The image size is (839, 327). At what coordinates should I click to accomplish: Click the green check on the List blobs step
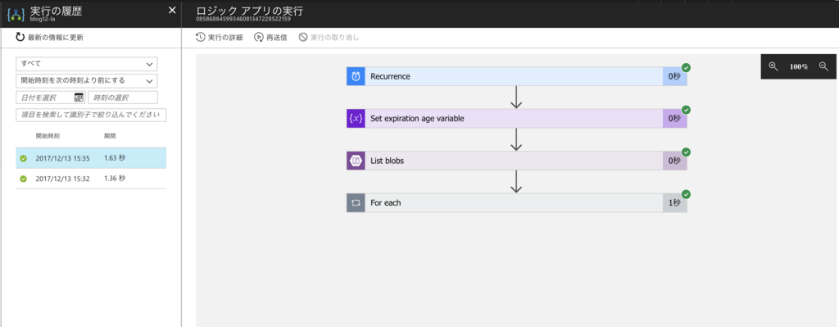[687, 152]
